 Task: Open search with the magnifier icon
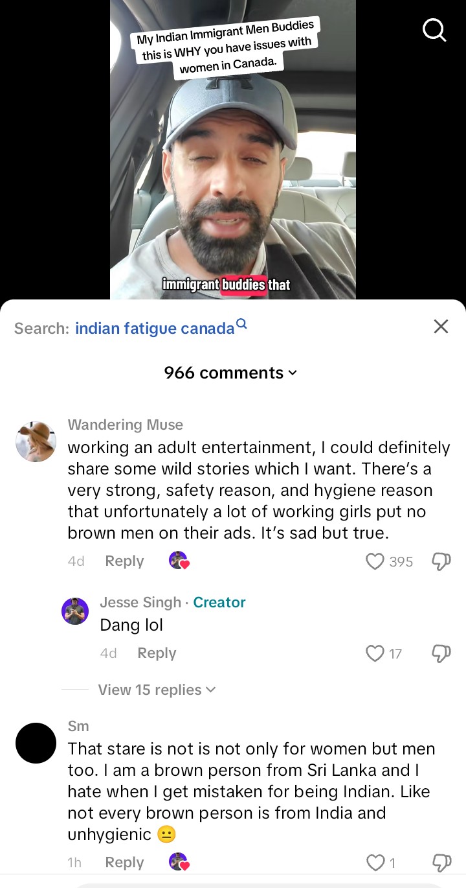[x=434, y=29]
